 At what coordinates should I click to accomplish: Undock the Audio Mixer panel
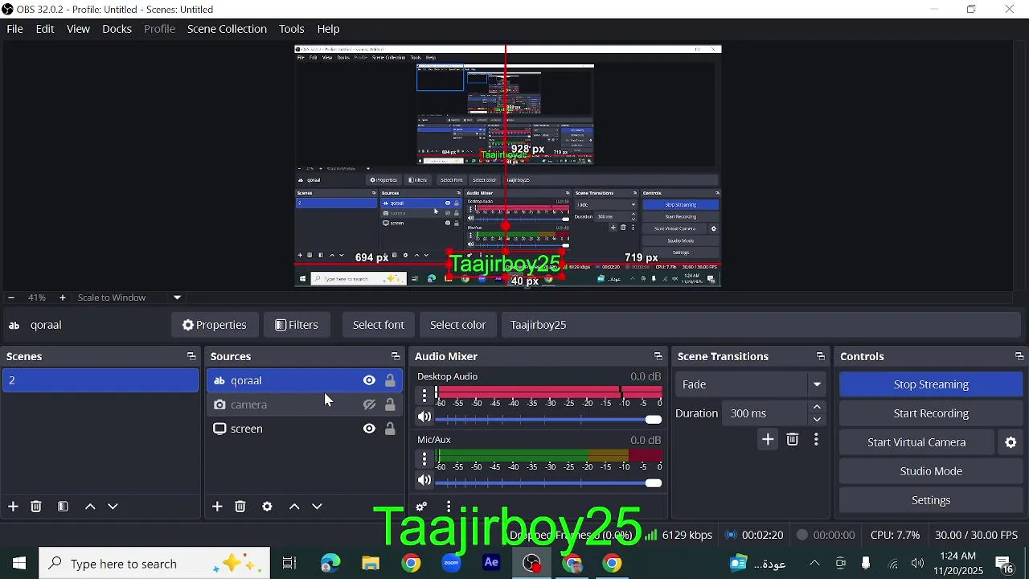(x=658, y=356)
